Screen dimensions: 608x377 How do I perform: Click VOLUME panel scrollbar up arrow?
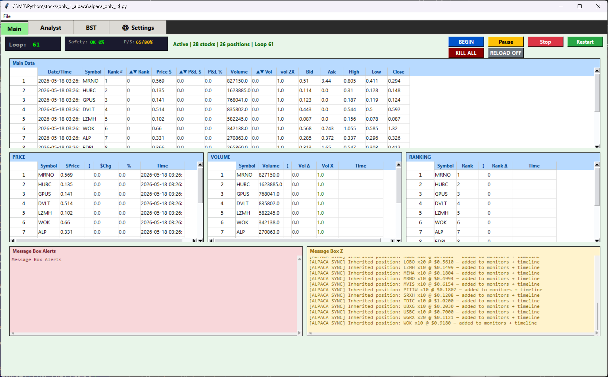click(x=399, y=165)
